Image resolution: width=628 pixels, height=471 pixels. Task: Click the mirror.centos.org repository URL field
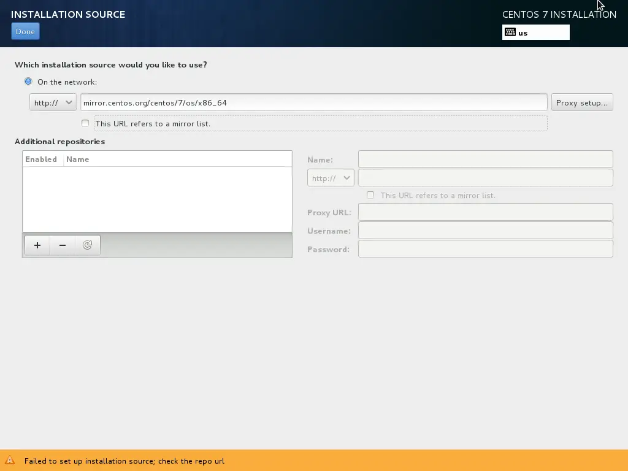(x=313, y=102)
